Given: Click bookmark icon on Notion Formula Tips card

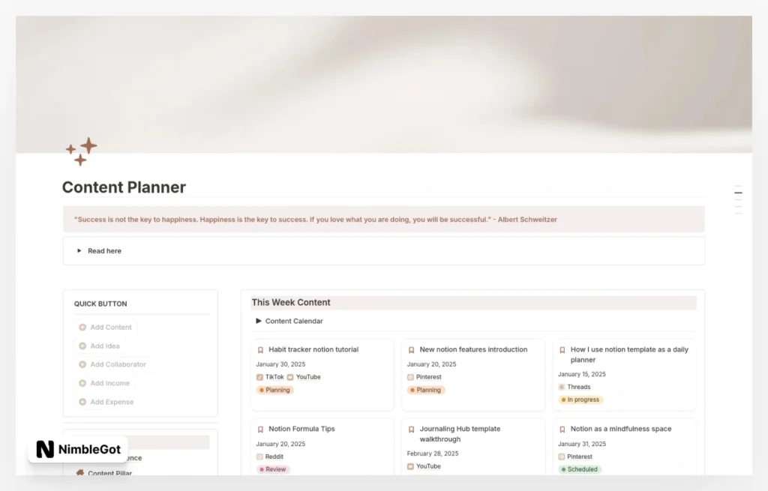Looking at the screenshot, I should 260,430.
